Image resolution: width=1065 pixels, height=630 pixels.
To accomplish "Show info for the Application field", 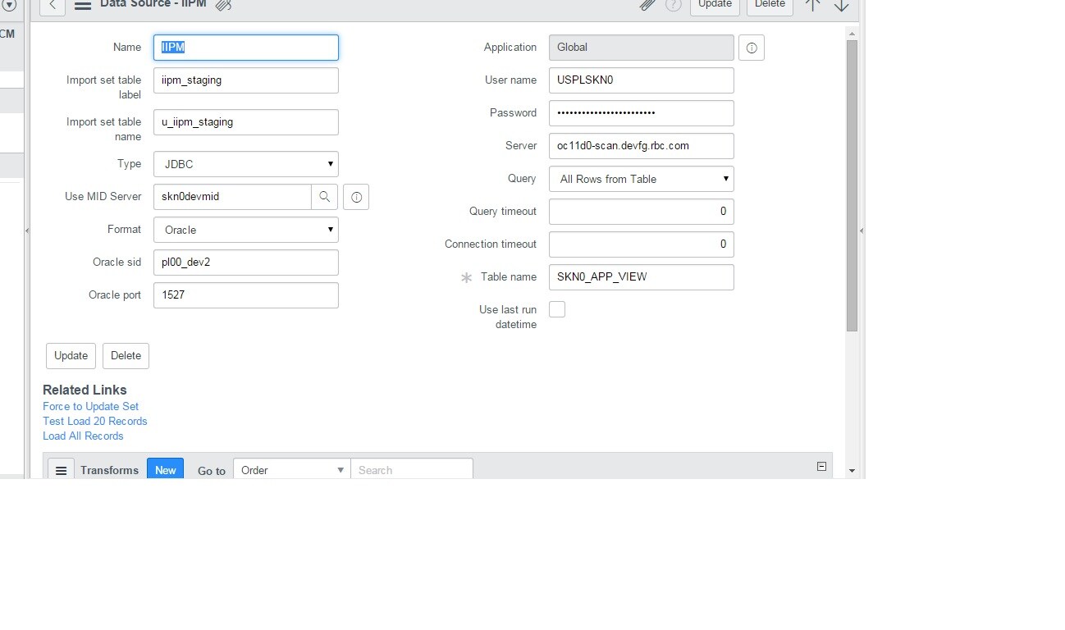I will click(752, 48).
